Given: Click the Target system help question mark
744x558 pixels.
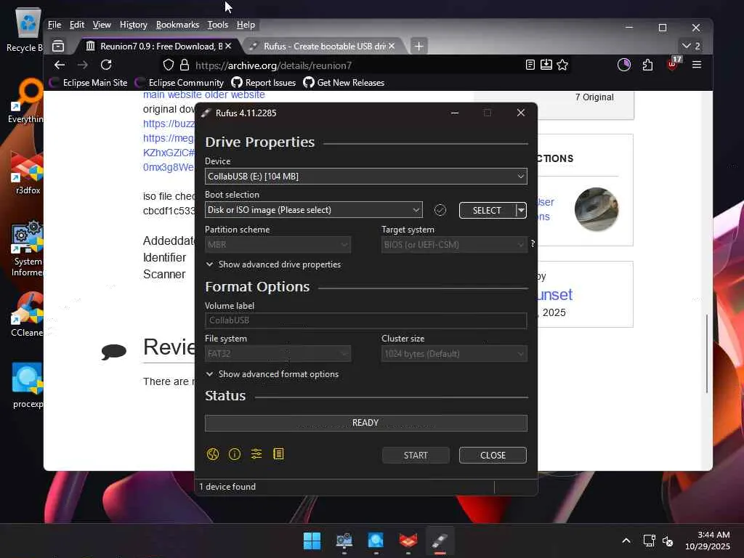Looking at the screenshot, I should pyautogui.click(x=533, y=243).
